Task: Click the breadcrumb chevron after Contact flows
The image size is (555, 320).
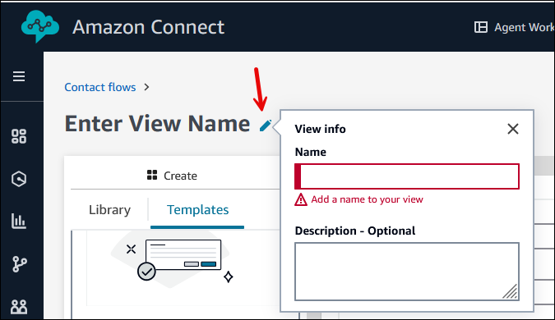Action: coord(146,87)
